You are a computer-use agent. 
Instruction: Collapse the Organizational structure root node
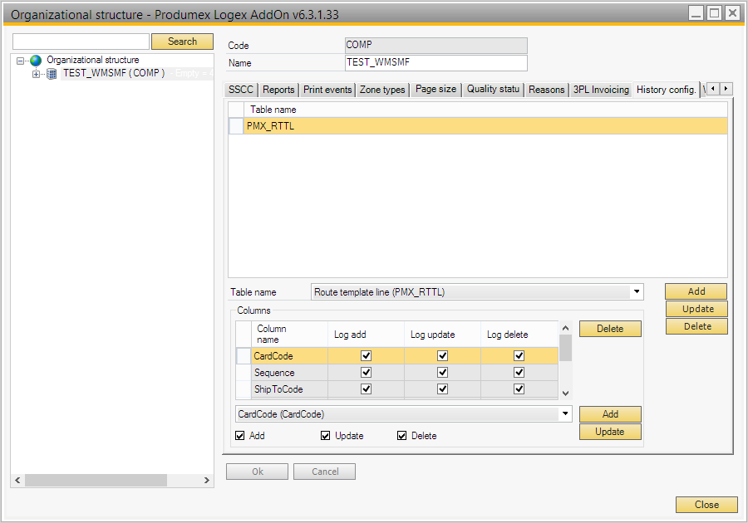[21, 61]
